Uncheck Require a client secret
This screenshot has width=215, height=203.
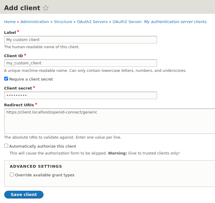point(6,79)
